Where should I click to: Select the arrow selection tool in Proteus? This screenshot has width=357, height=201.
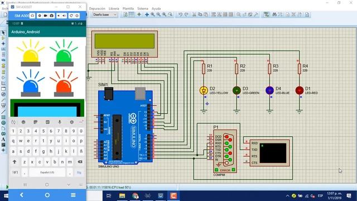click(x=3, y=32)
